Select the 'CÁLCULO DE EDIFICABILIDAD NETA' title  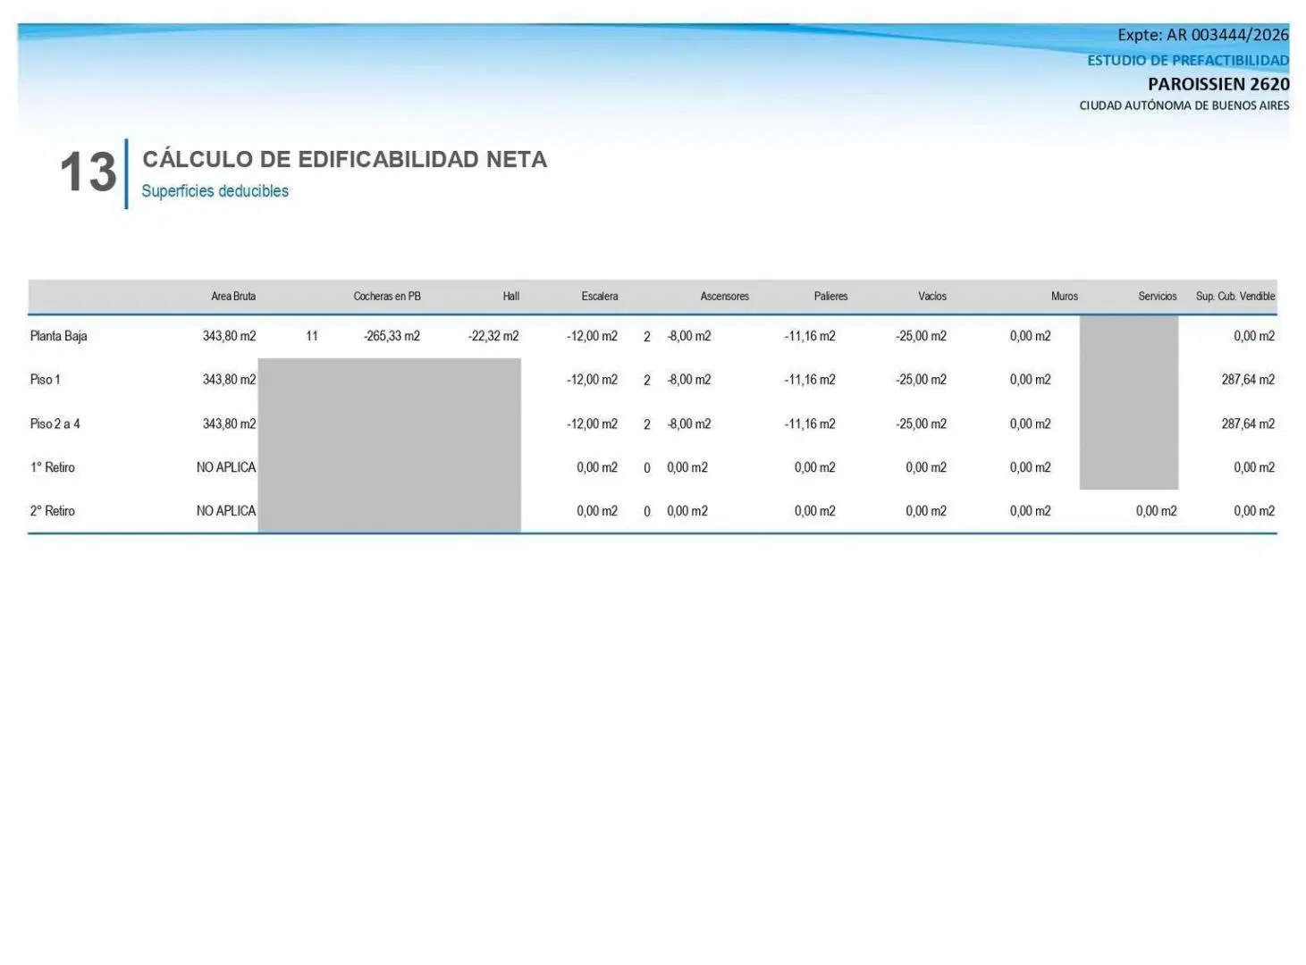(345, 159)
